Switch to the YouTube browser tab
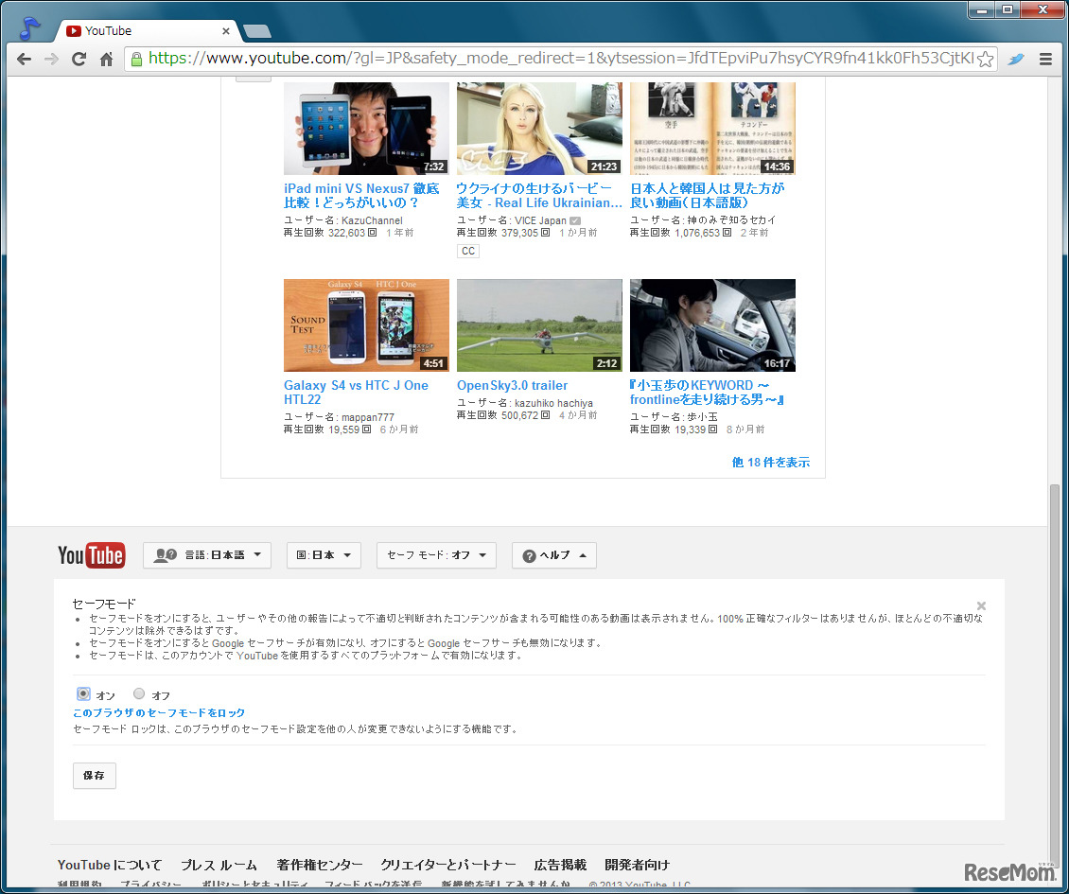1069x894 pixels. [x=147, y=31]
